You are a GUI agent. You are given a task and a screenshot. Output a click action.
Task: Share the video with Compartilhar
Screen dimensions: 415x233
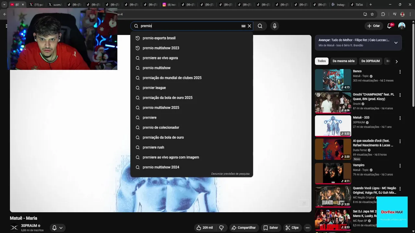pos(244,228)
